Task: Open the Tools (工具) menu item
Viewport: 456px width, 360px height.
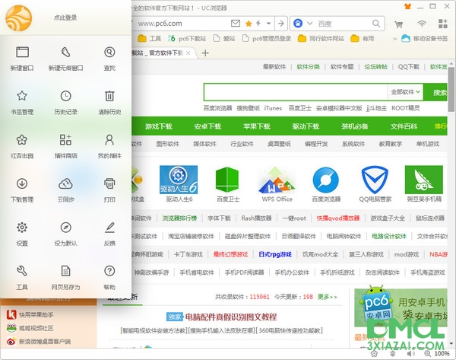Action: click(22, 278)
